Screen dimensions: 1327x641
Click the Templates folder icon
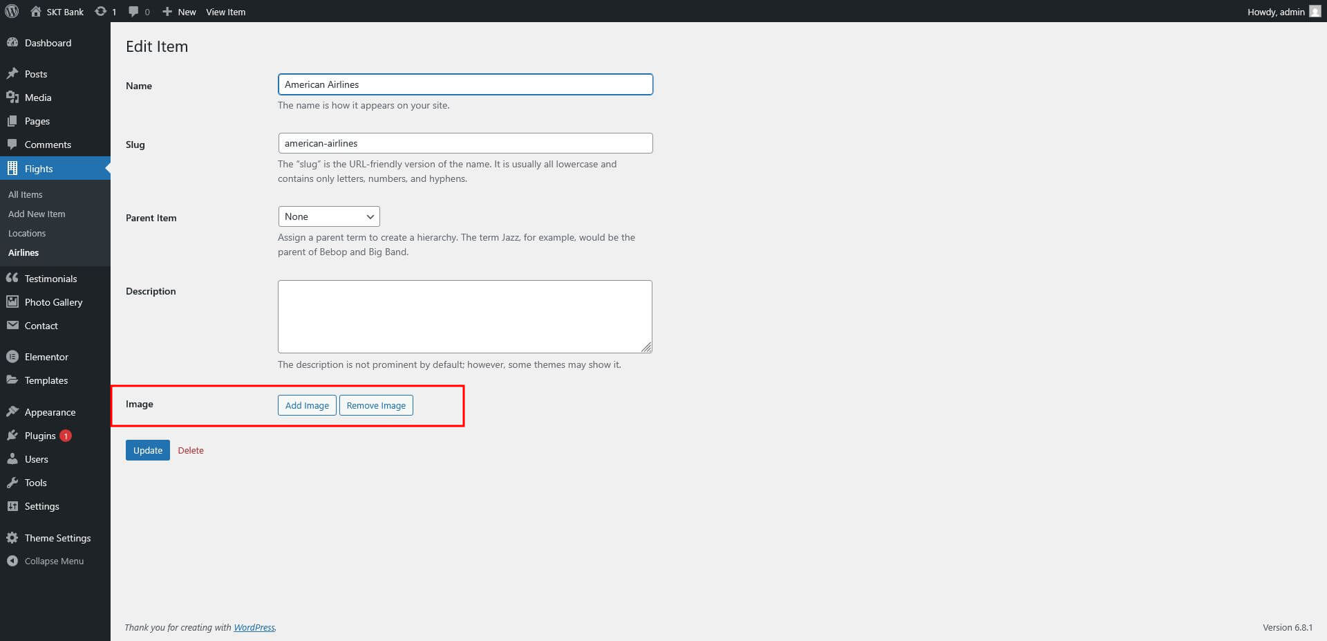pos(12,380)
